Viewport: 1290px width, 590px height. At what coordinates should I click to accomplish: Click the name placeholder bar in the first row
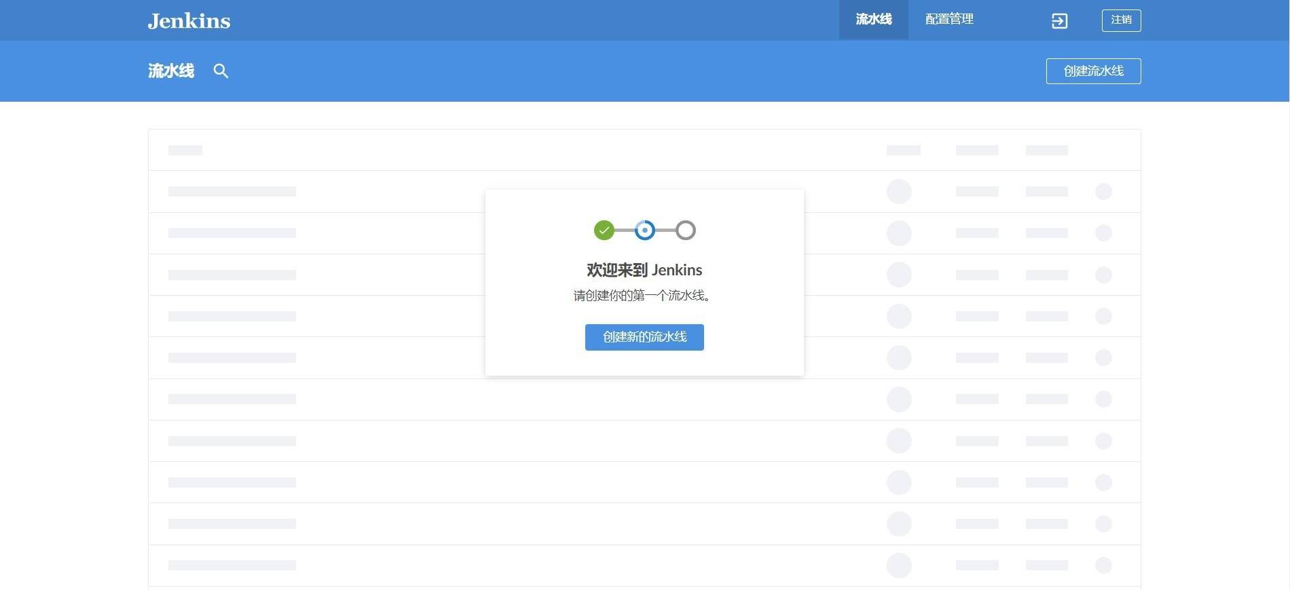coord(232,192)
